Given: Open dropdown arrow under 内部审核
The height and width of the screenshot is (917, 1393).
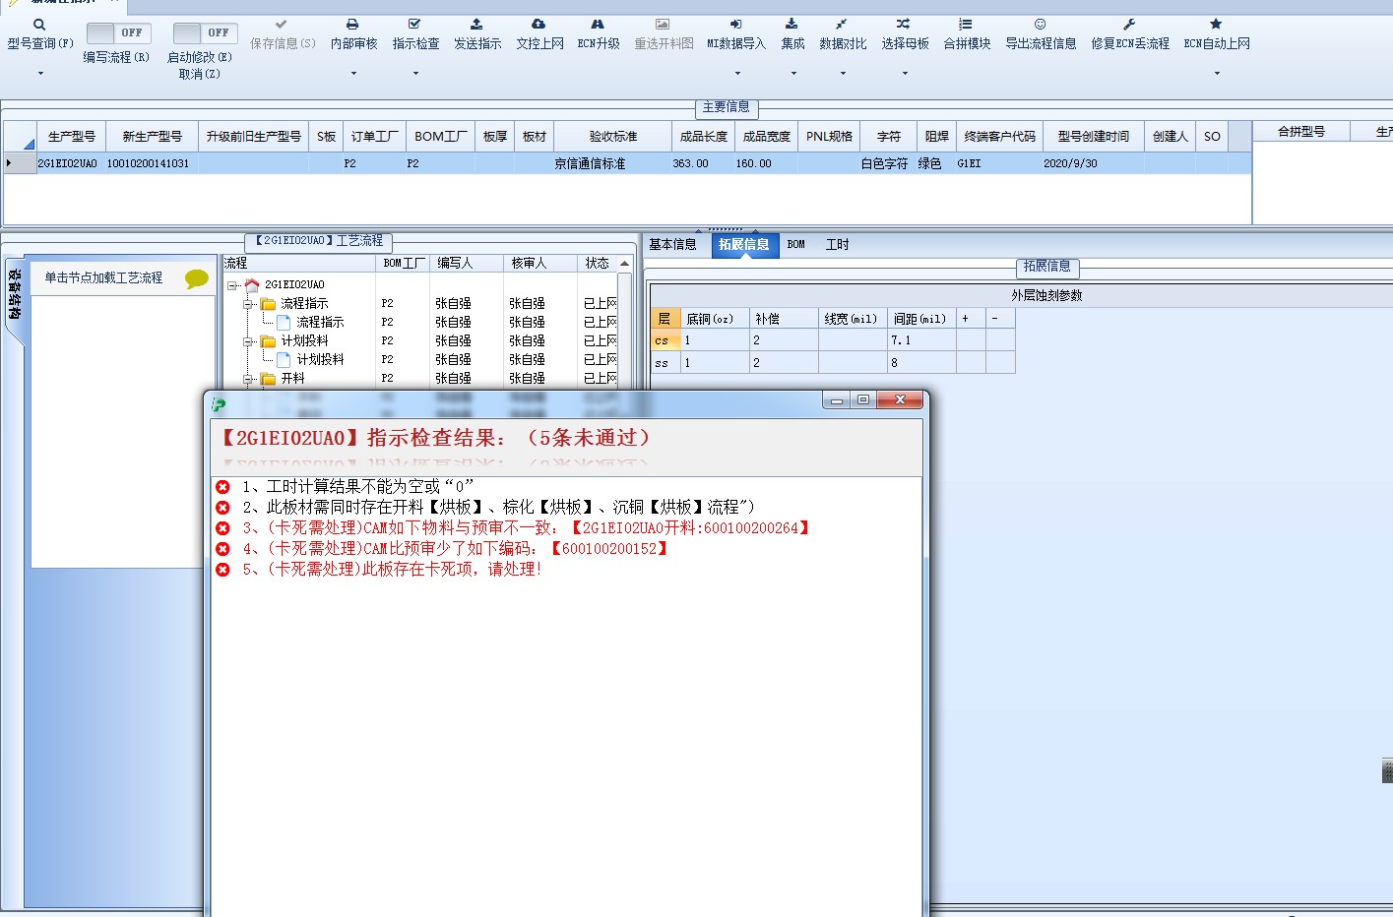Looking at the screenshot, I should pos(353,74).
